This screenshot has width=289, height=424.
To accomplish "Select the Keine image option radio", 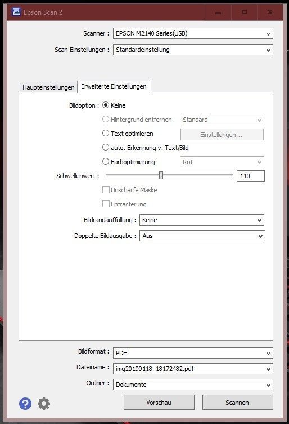I will 106,105.
